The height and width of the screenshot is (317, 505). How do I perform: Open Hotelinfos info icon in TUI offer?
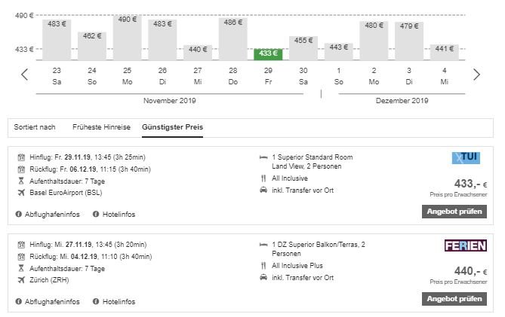(96, 215)
